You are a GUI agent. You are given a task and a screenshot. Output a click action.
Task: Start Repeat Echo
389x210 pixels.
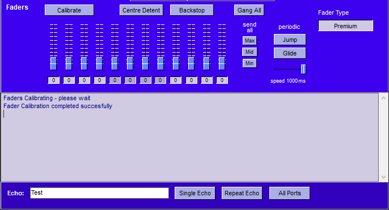(x=242, y=193)
